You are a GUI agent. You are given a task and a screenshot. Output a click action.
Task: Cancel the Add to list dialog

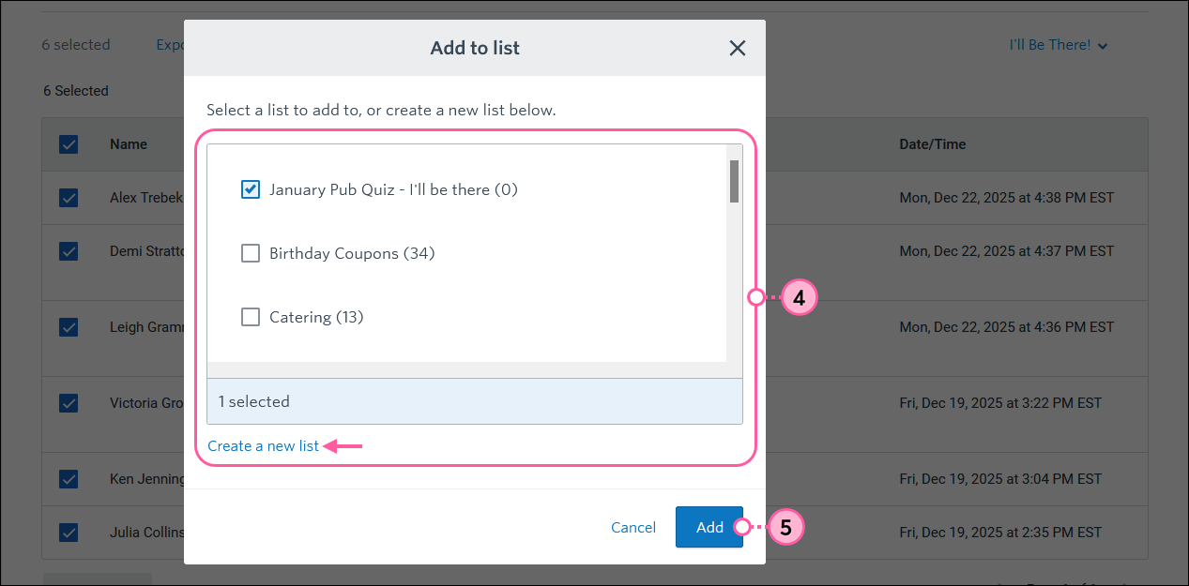633,527
